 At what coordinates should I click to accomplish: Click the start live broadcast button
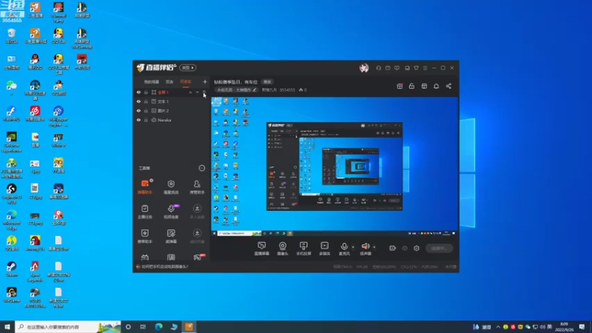439,248
